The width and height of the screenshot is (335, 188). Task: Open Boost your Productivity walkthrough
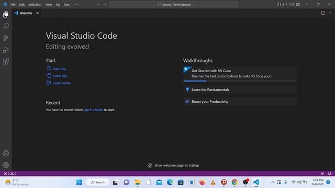240,102
